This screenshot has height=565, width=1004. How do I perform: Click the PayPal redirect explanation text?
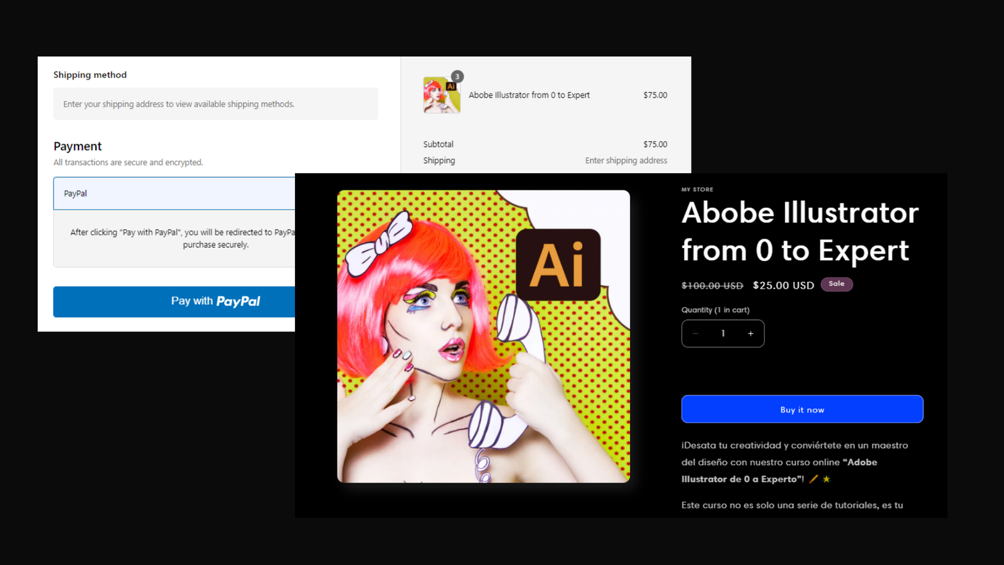182,239
